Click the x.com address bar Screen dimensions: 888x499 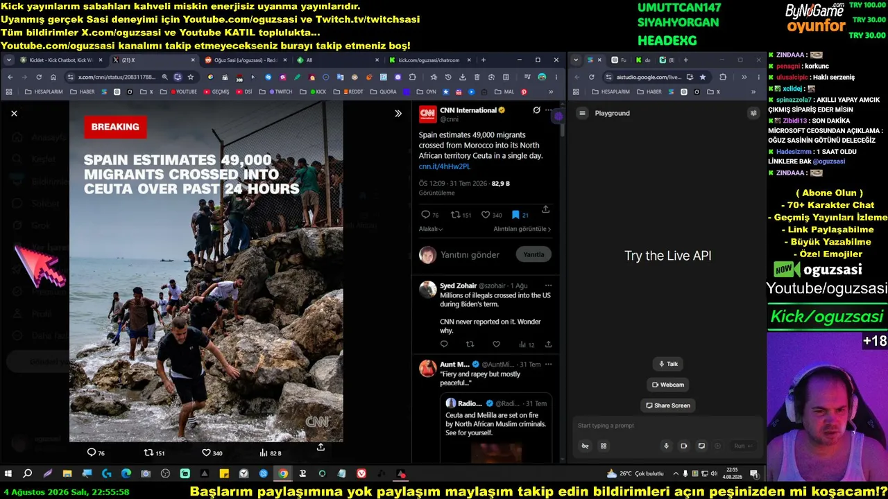point(117,77)
